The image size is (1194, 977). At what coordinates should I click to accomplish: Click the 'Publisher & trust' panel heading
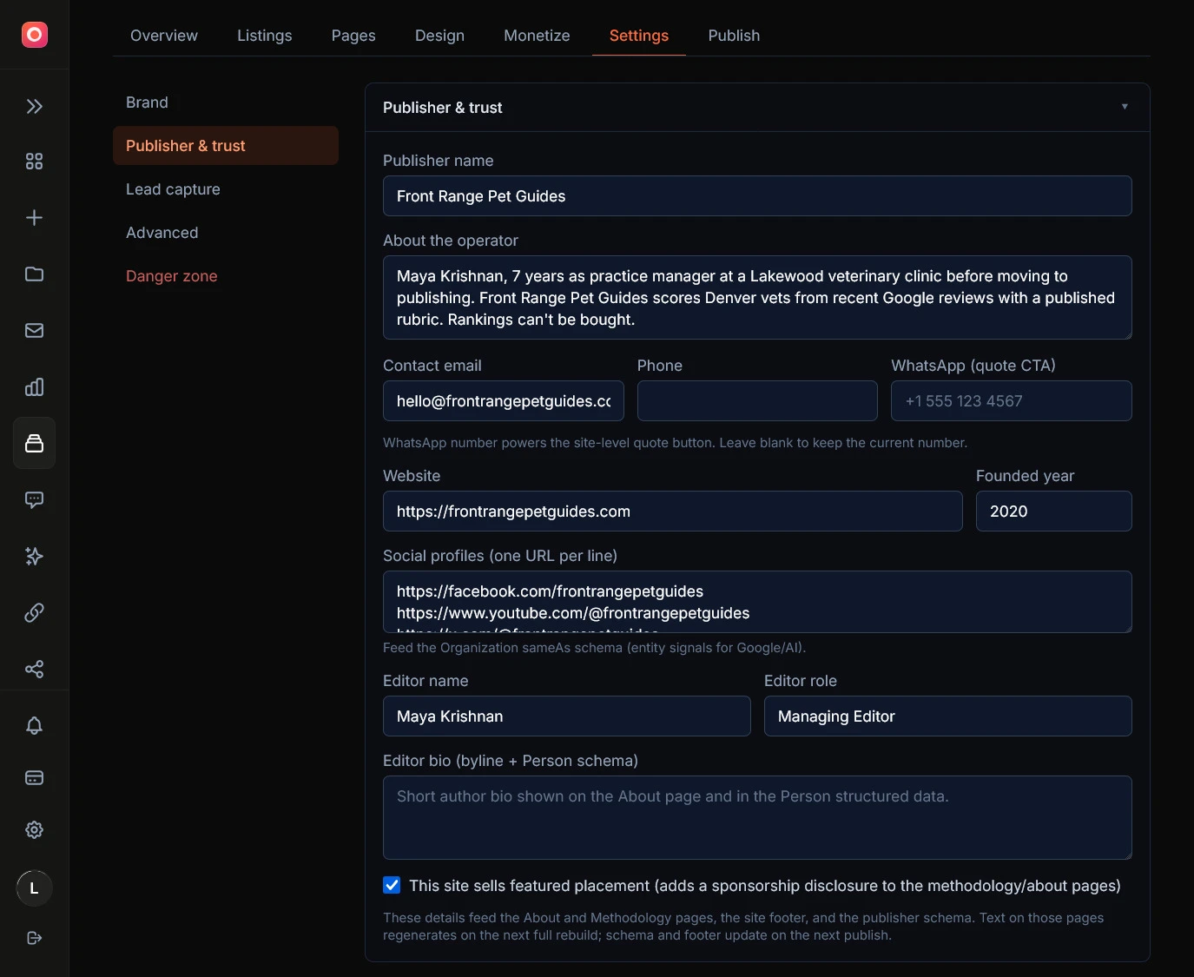[x=443, y=108]
